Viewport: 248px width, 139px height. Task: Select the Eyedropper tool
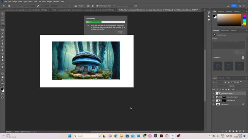[x=2, y=34]
